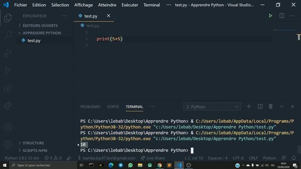This screenshot has height=169, width=301.
Task: Open the Terminal menu
Action: pos(151,5)
